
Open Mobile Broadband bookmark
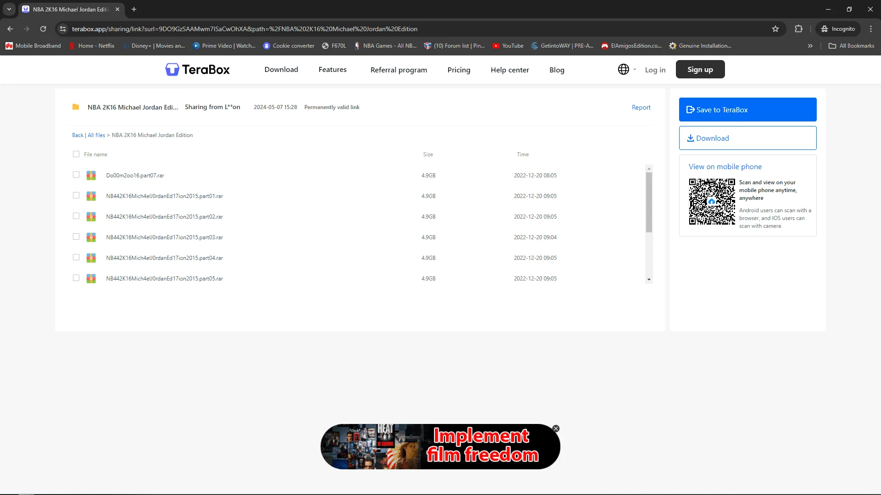pyautogui.click(x=33, y=46)
